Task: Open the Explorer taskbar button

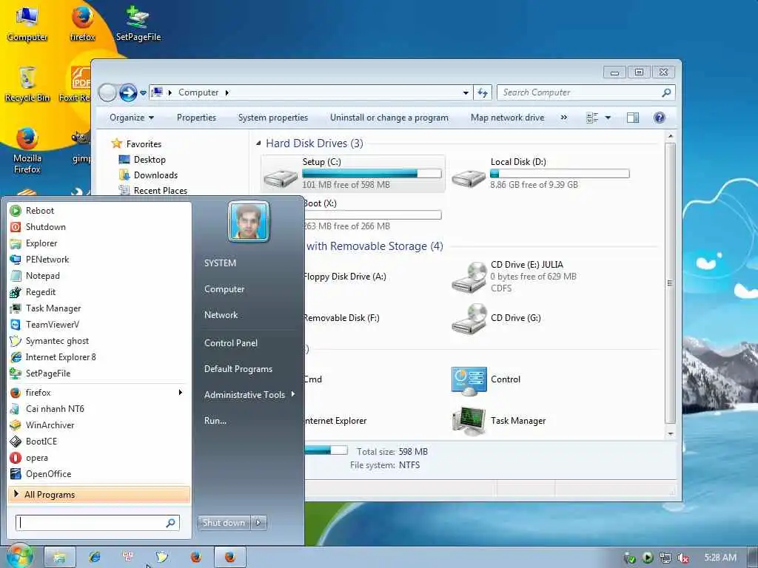Action: click(60, 558)
